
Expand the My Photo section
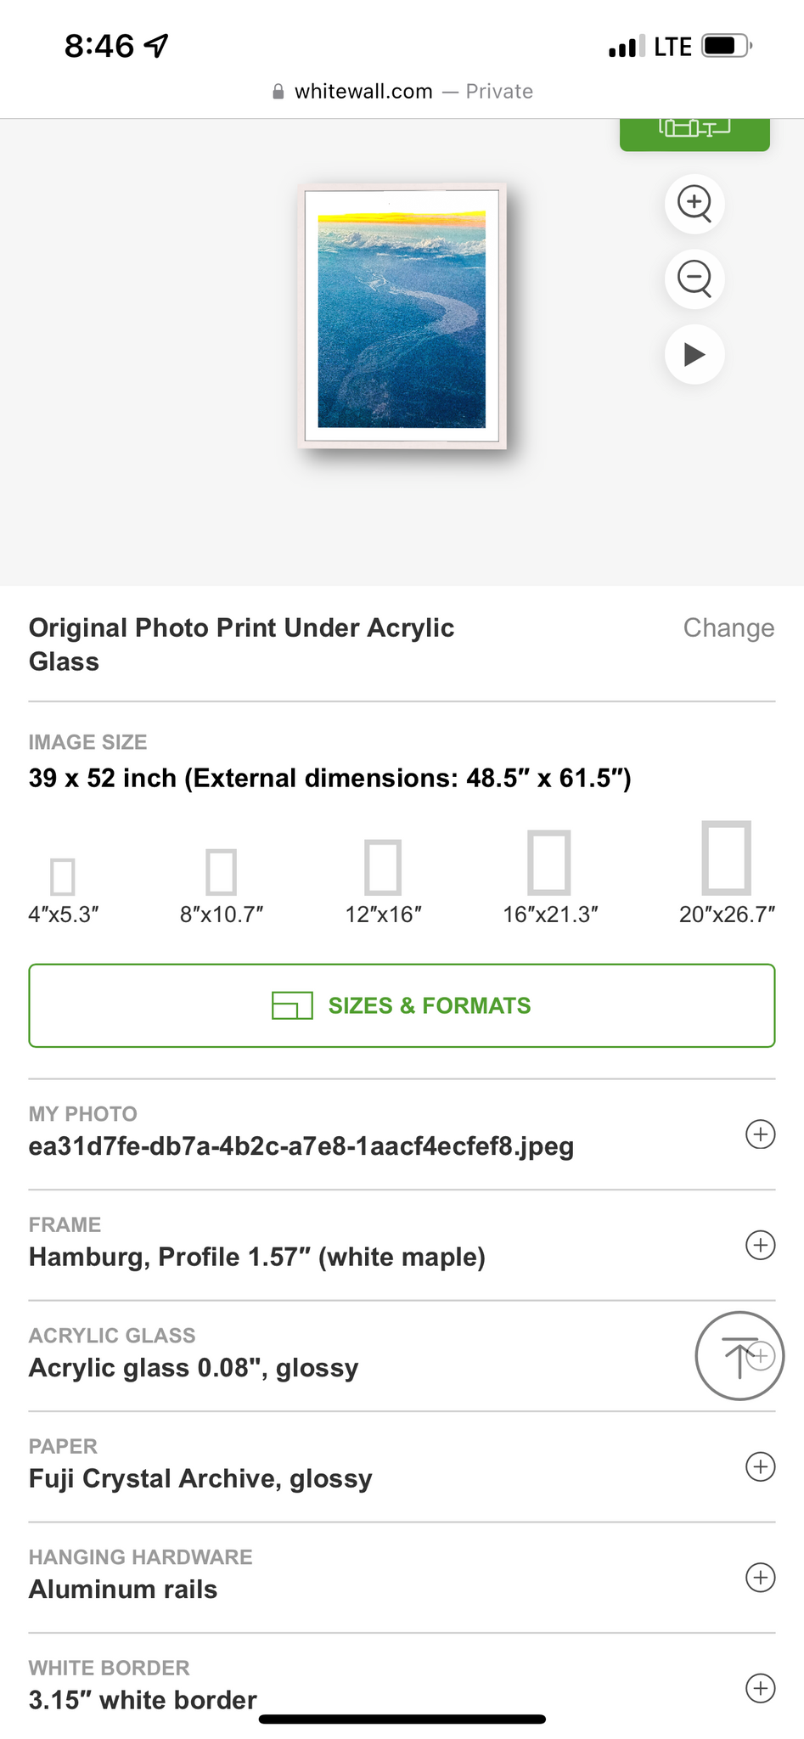(x=760, y=1134)
